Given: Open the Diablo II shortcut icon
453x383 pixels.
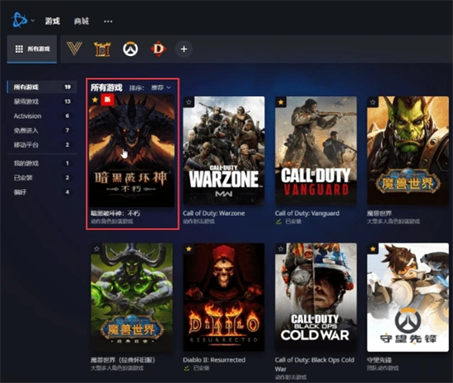Looking at the screenshot, I should [x=102, y=49].
